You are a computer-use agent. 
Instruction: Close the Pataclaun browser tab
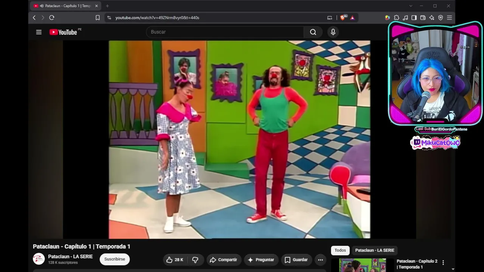(96, 6)
